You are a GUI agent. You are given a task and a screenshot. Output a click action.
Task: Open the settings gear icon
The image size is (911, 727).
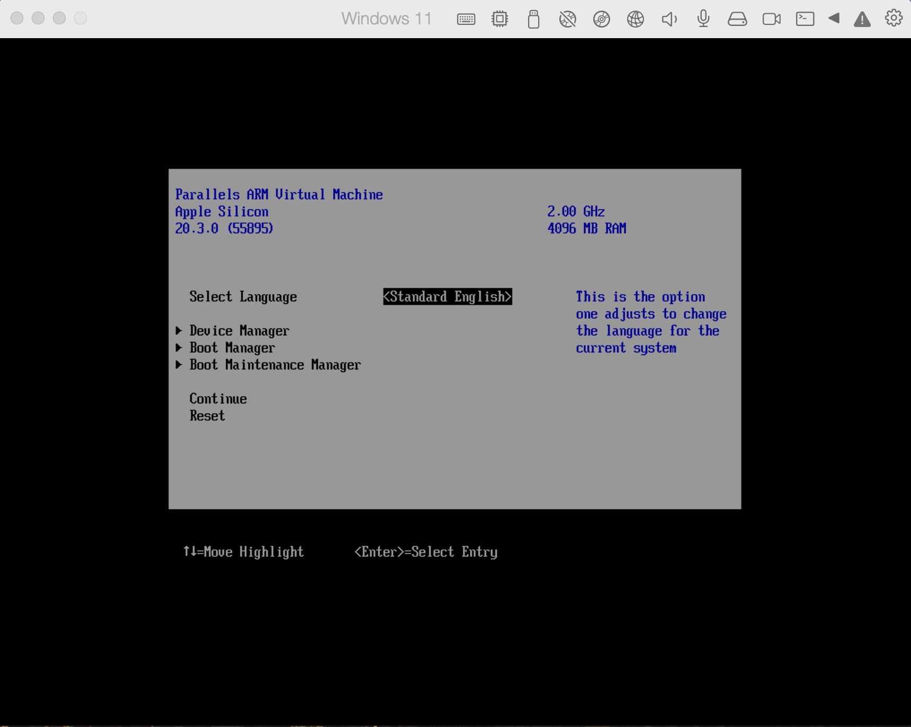coord(894,18)
